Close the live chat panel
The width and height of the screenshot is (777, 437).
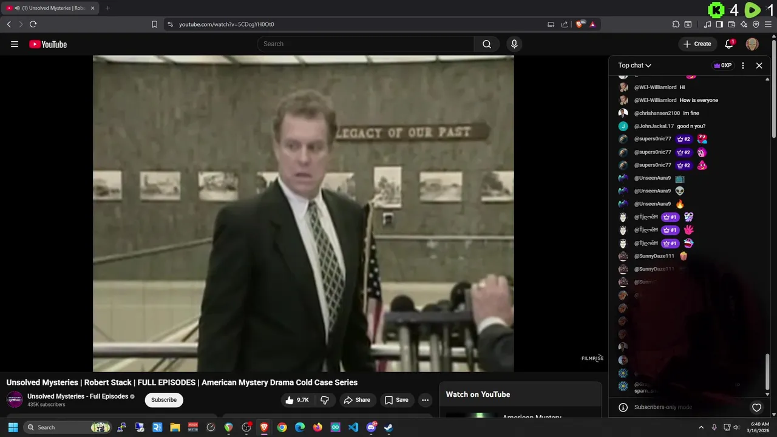pos(759,65)
